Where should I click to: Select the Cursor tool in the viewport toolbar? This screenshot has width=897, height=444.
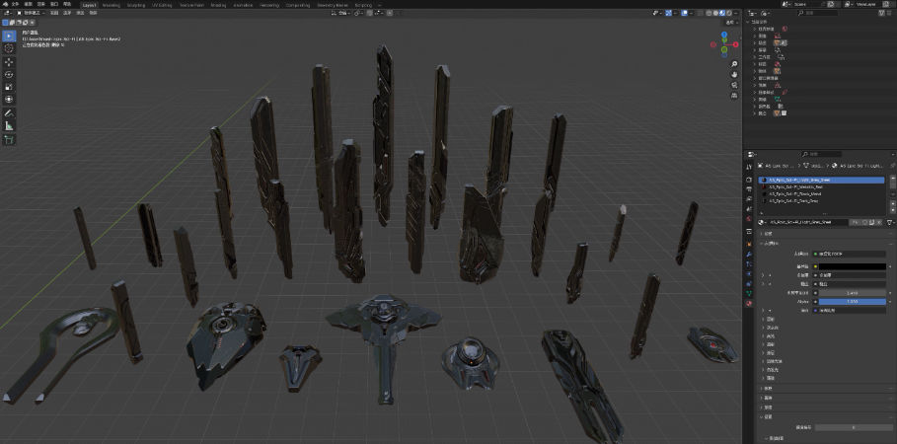(x=9, y=48)
